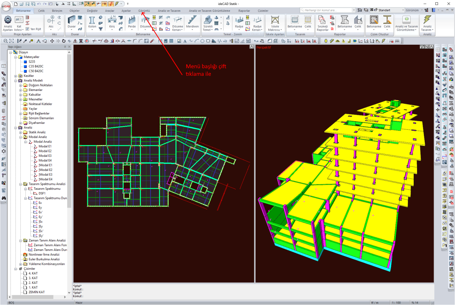
Task: Toggle the Yarı Rijit checkbox
Action: pyautogui.click(x=27, y=29)
